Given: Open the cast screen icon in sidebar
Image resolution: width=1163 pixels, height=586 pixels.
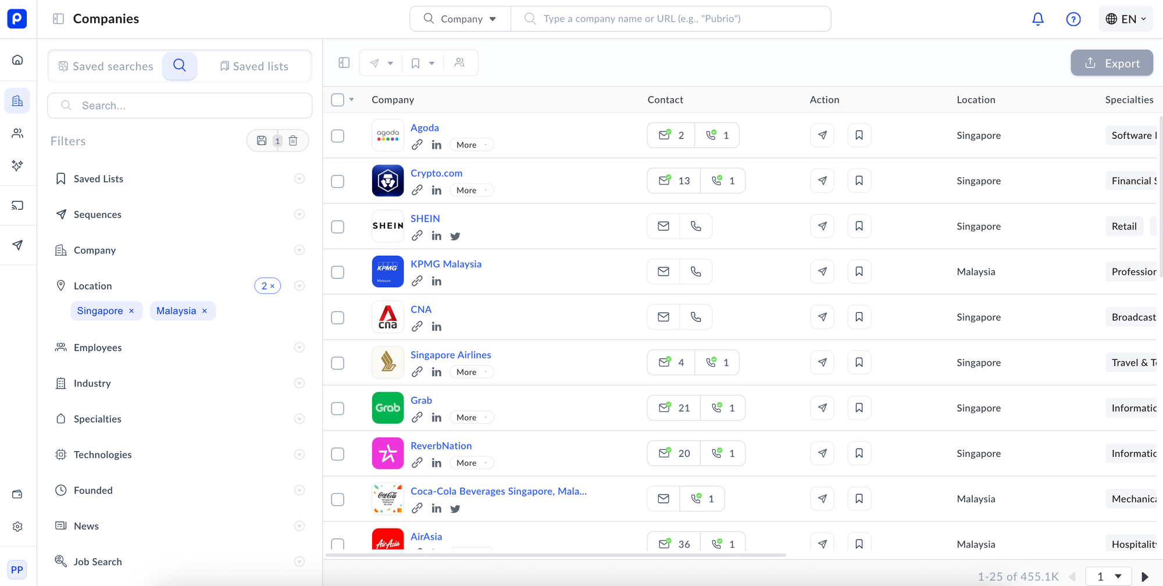Looking at the screenshot, I should pyautogui.click(x=17, y=205).
